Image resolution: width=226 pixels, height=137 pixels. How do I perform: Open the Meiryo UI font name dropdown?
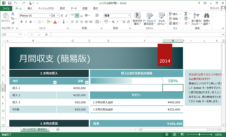[50, 15]
